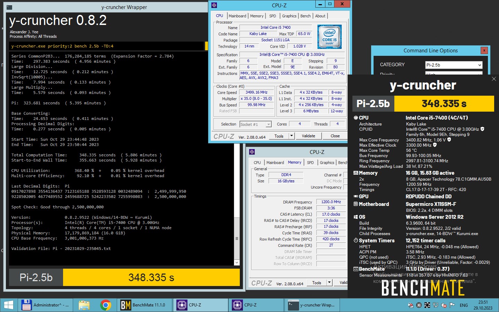Click the Windows OS icon in BenchMate panel
499x312 pixels.
click(x=356, y=217)
